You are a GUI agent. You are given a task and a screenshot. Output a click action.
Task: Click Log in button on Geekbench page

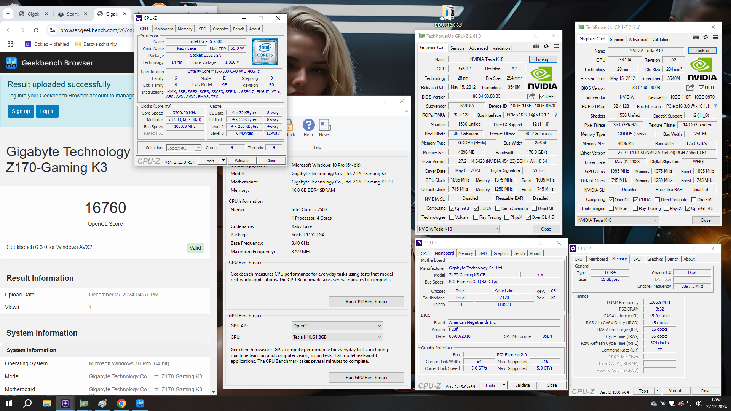click(x=48, y=112)
